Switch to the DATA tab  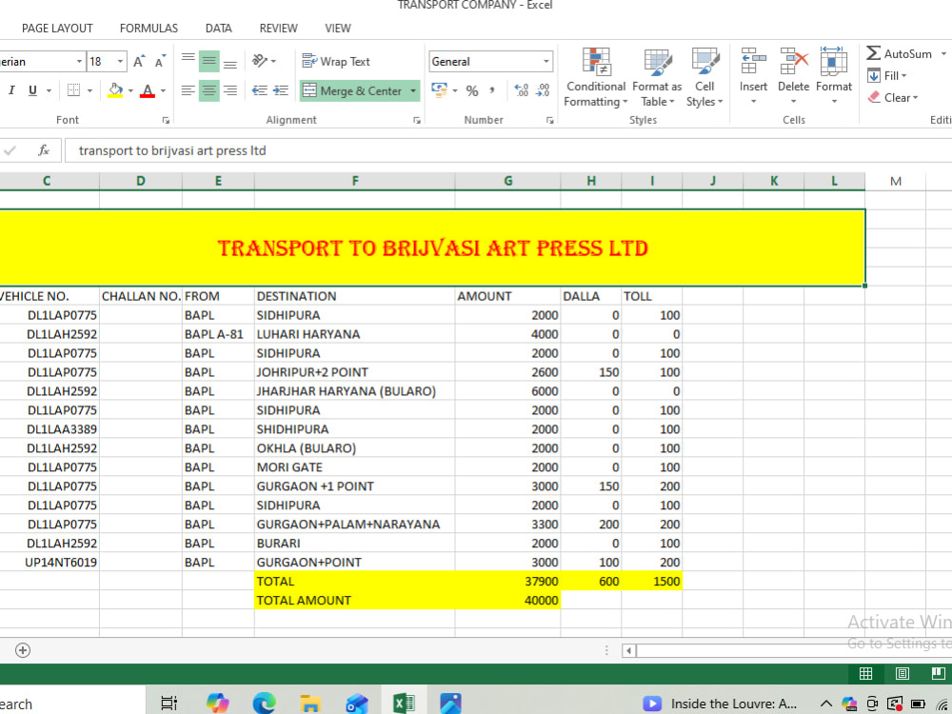(219, 29)
